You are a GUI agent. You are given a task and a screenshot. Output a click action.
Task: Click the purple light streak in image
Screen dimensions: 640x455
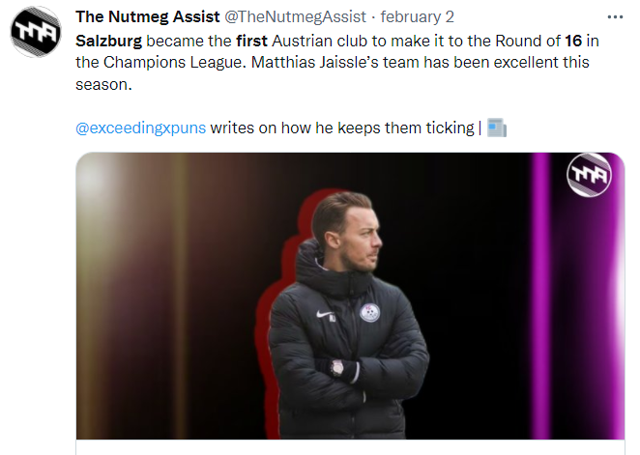click(x=541, y=296)
